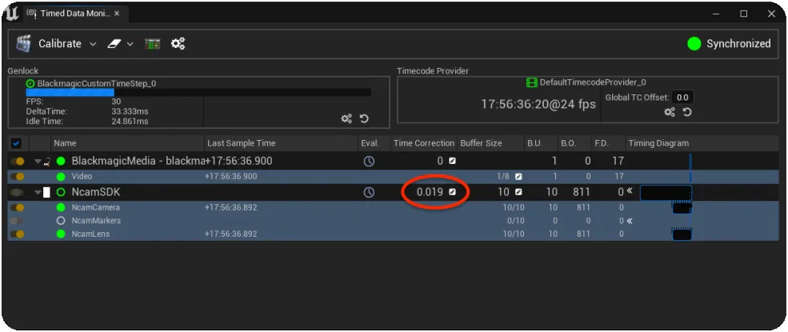Click BlackmagicMedia last sample time +17:56:36.900

click(x=238, y=162)
